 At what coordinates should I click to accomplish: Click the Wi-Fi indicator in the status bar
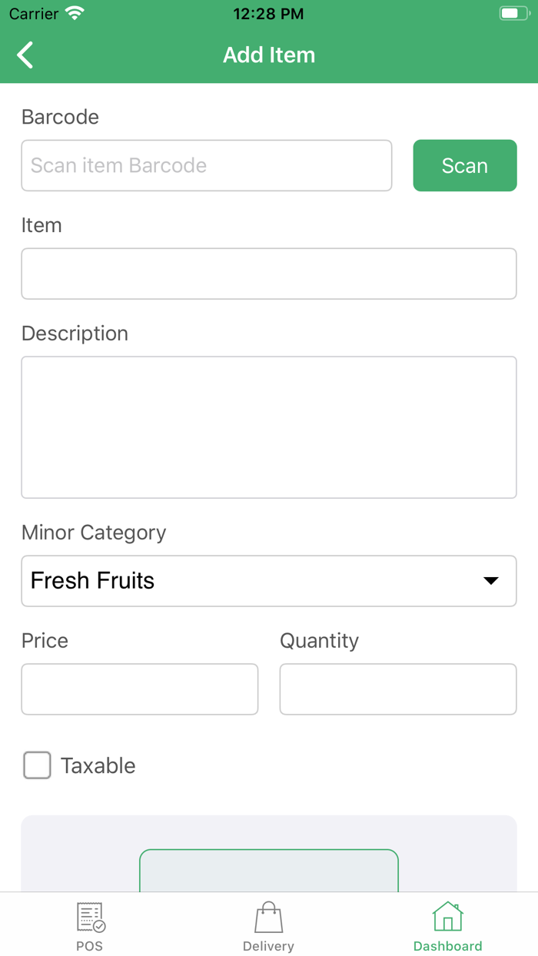click(75, 12)
